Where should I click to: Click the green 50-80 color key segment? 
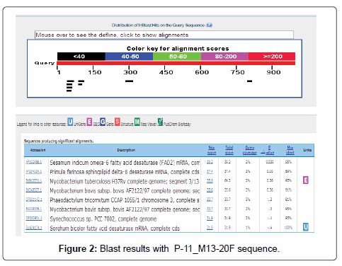tap(177, 57)
